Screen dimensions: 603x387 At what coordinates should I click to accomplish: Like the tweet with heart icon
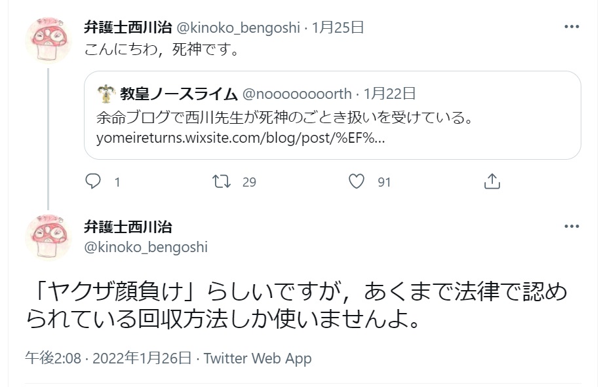[x=357, y=181]
